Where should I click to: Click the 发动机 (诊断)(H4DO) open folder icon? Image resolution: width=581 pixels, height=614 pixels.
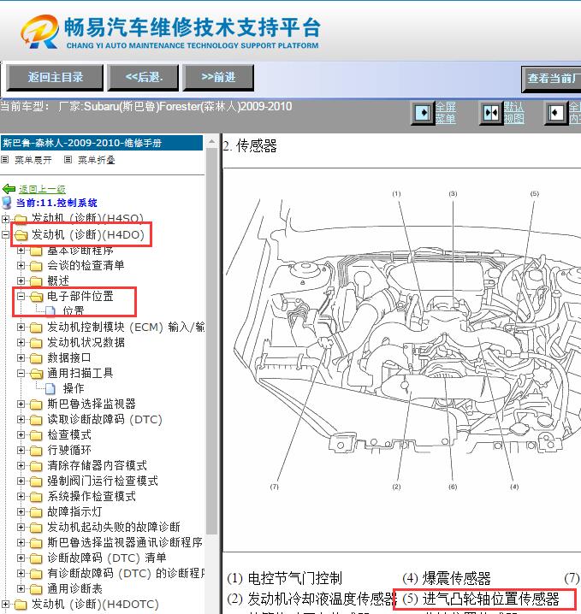point(21,235)
